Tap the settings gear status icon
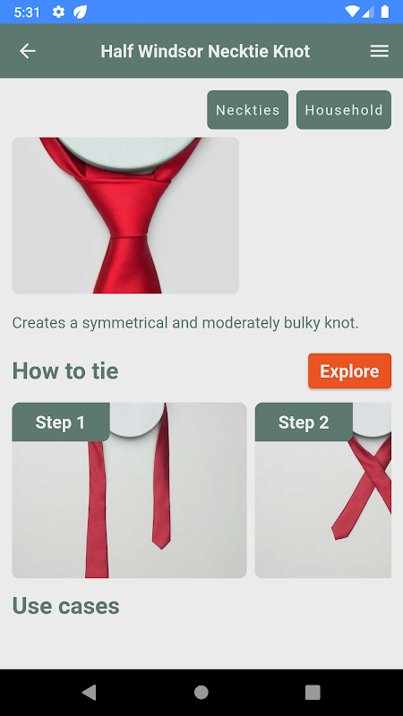 coord(58,12)
